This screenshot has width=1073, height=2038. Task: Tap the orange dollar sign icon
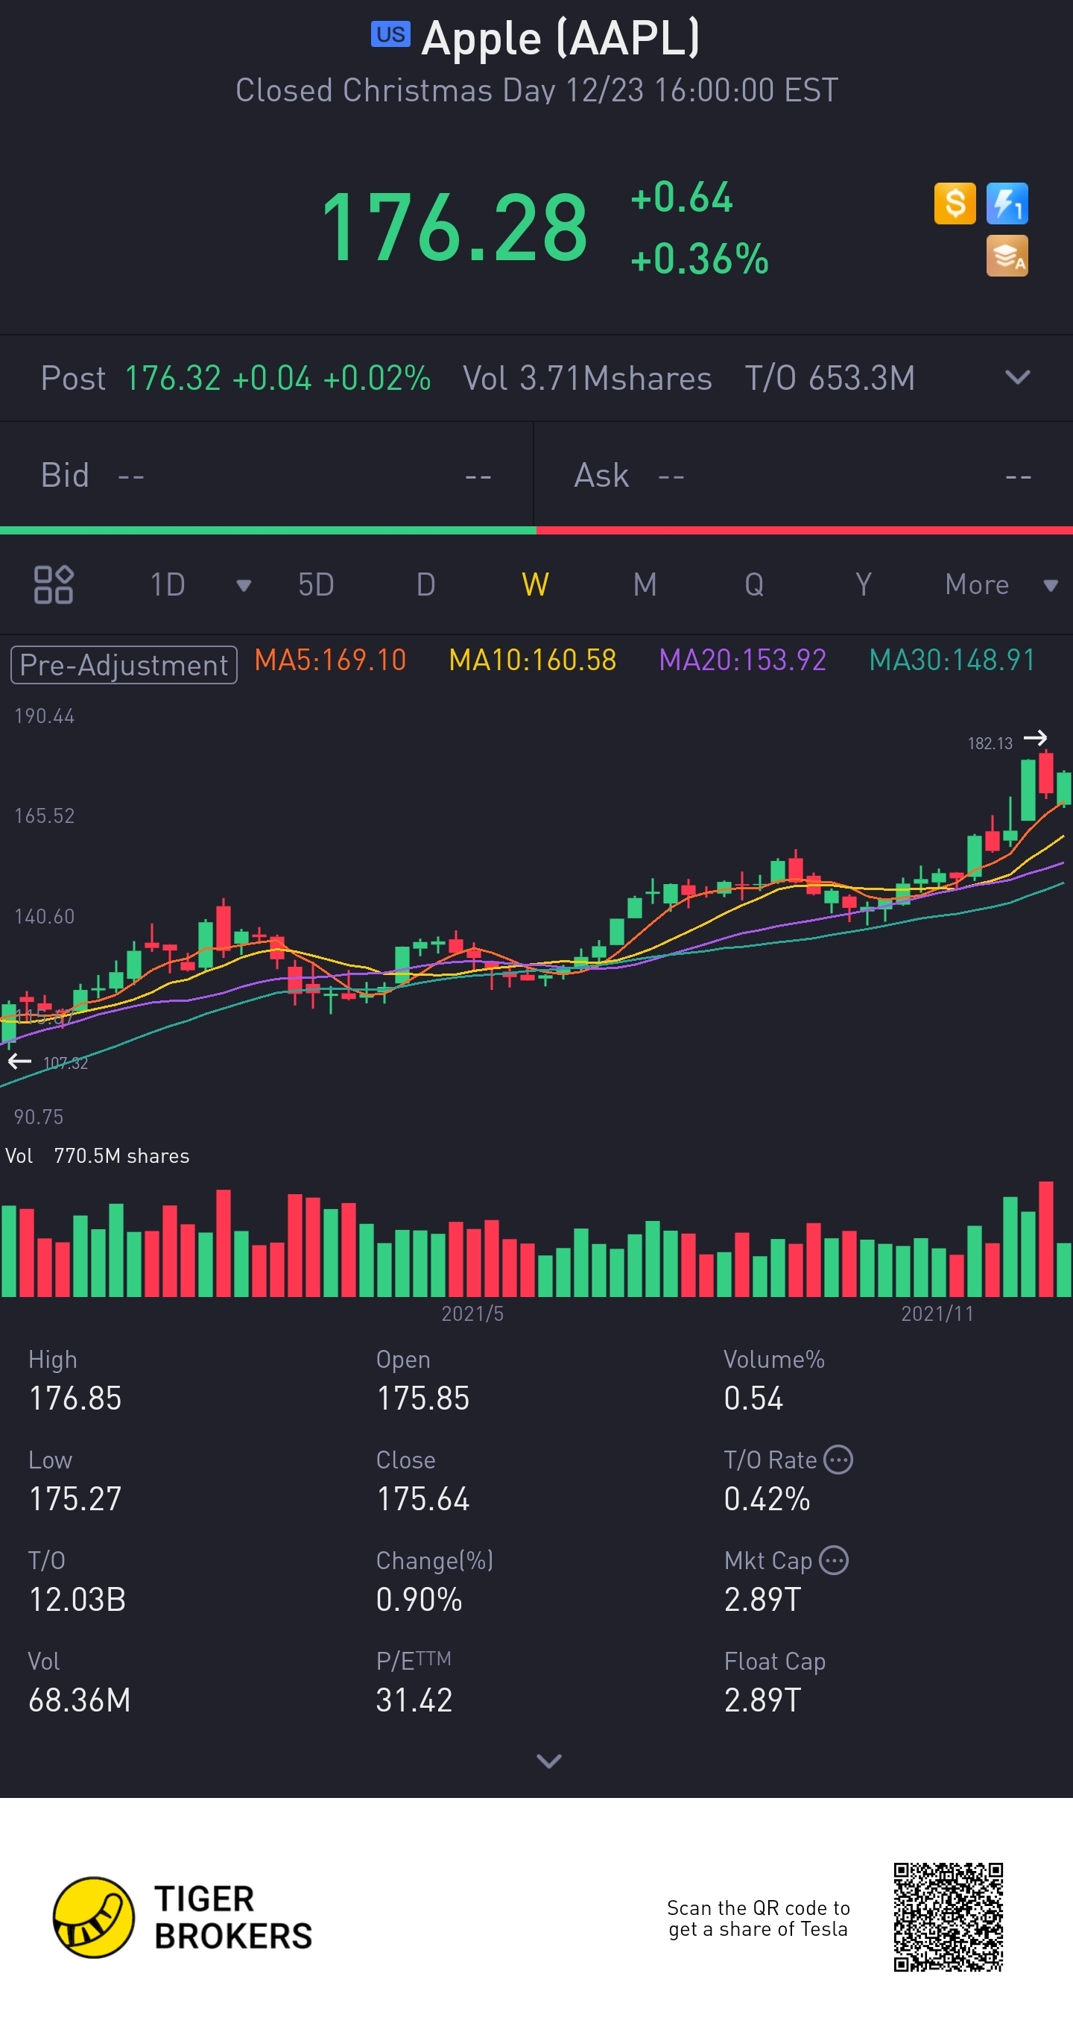point(955,204)
